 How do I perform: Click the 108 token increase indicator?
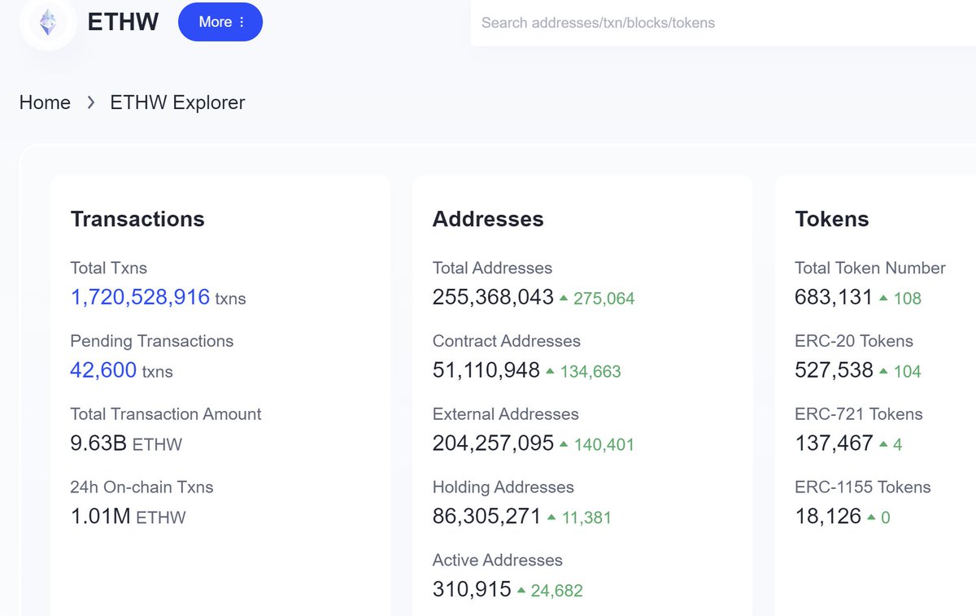[900, 299]
